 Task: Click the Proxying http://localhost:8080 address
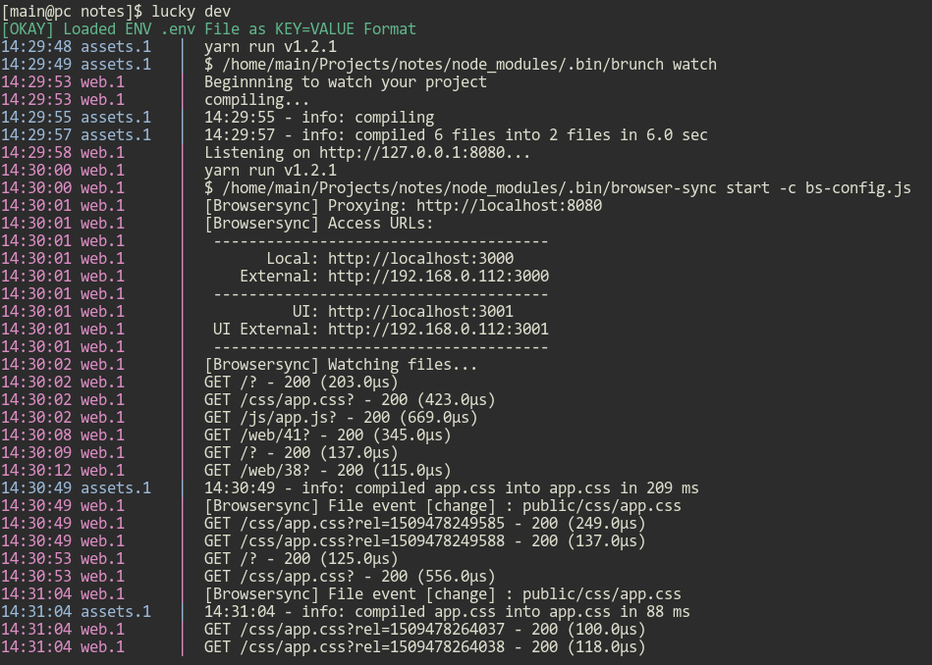pos(509,206)
